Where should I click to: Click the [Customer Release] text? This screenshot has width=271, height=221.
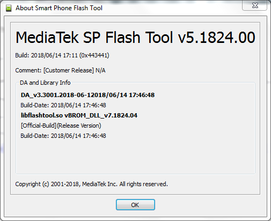coord(69,70)
